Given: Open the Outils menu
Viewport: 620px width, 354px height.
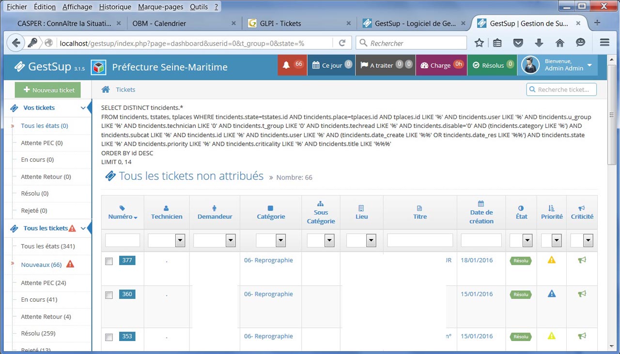Looking at the screenshot, I should click(x=199, y=7).
